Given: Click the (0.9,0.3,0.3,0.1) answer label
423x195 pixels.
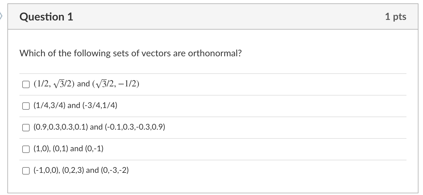Looking at the screenshot, I should [99, 127].
